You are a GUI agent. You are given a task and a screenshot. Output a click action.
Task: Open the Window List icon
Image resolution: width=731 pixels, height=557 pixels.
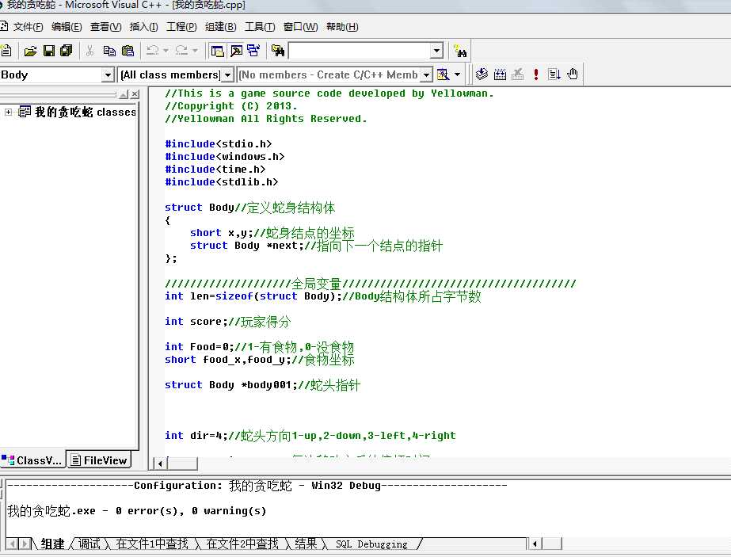(x=254, y=51)
